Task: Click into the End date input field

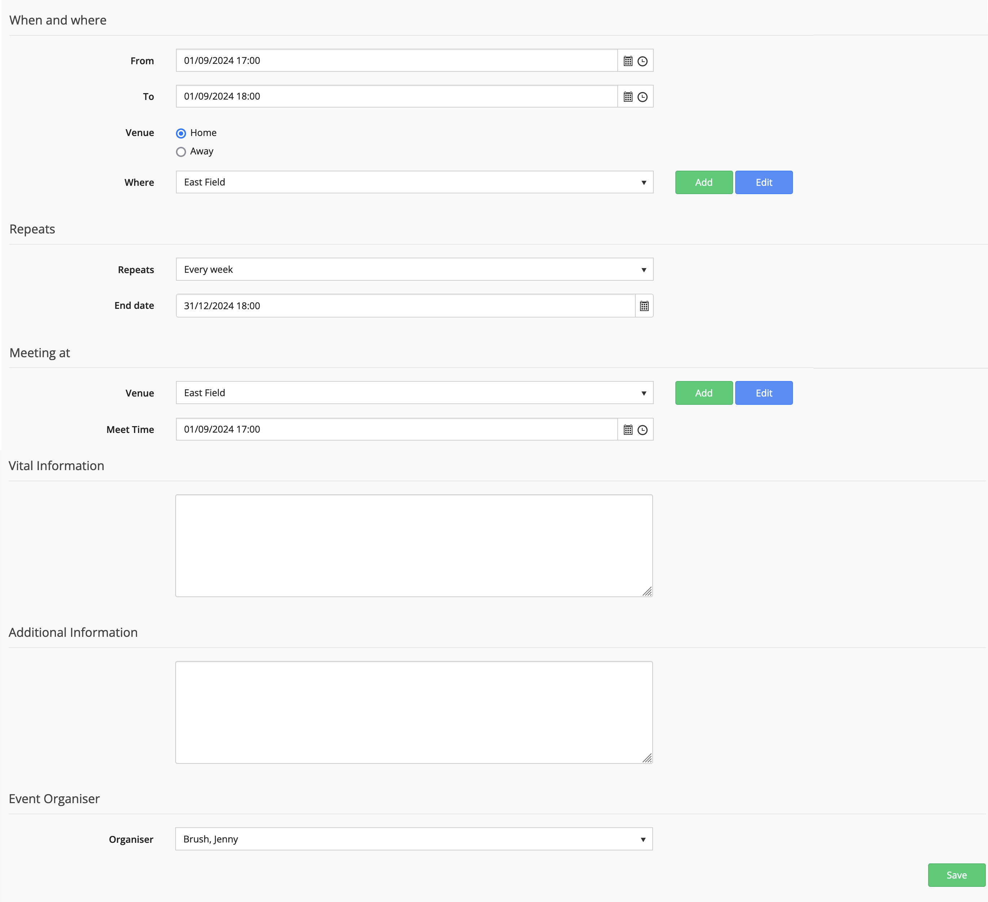Action: click(405, 306)
